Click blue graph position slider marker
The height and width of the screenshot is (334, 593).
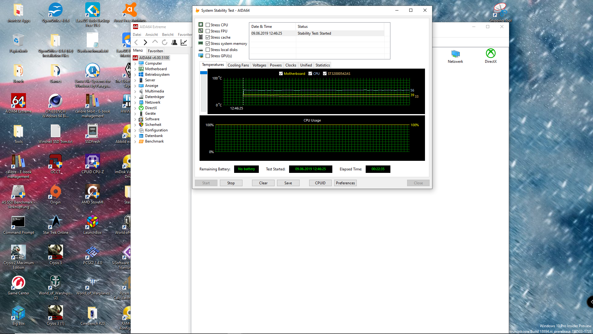click(x=204, y=73)
